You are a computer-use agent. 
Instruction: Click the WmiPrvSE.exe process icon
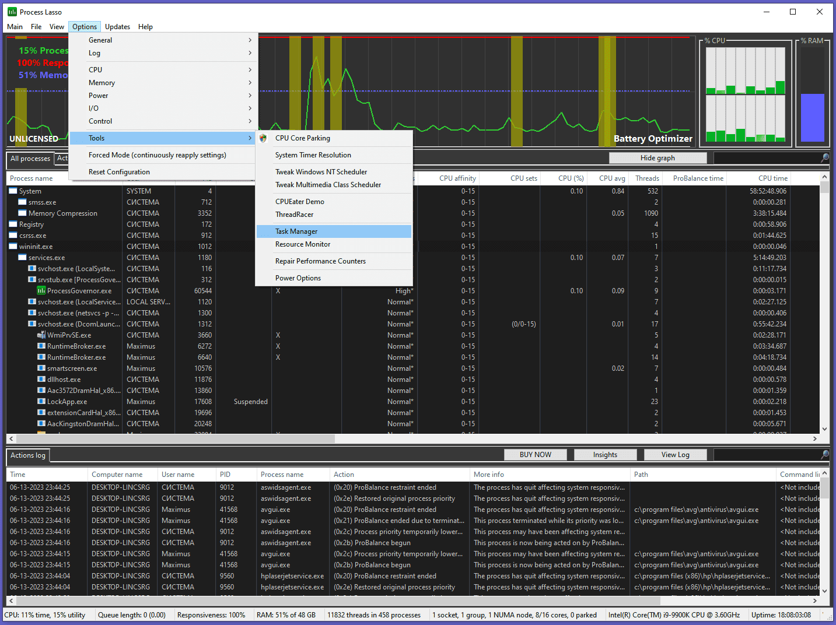click(41, 335)
